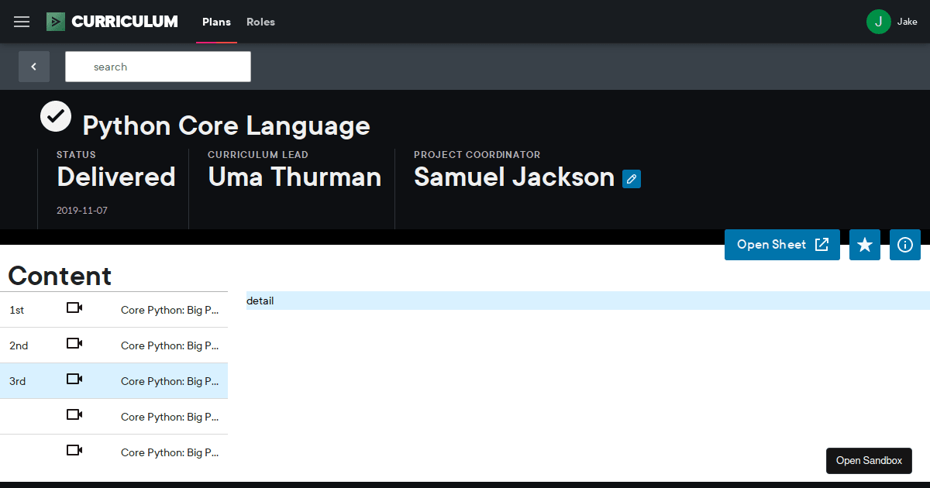Click the Open Sandbox button
Screen dimensions: 930x488
tap(869, 460)
